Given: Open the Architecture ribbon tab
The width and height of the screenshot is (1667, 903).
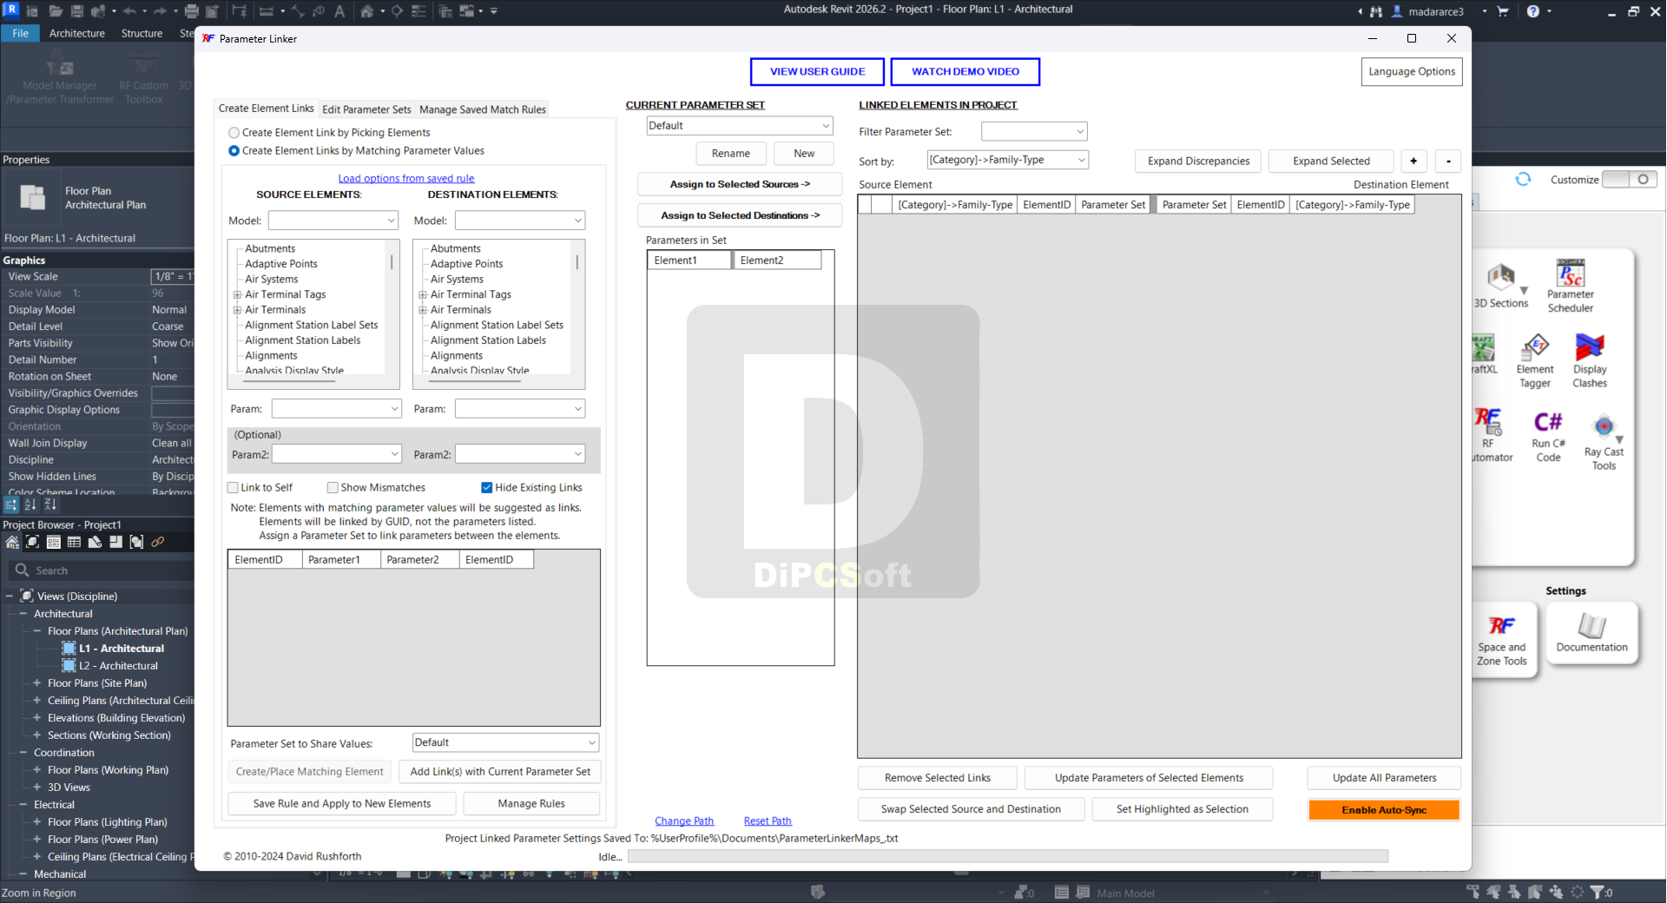Looking at the screenshot, I should (77, 33).
